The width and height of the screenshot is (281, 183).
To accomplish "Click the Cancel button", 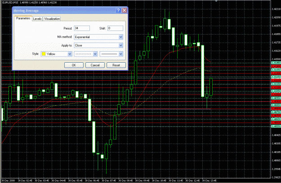I will click(x=95, y=65).
